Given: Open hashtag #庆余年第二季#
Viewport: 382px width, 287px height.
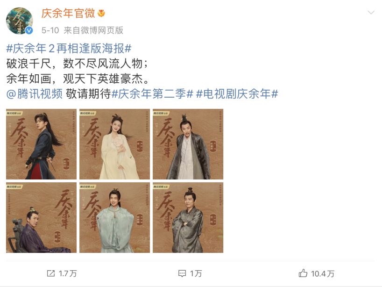Looking at the screenshot, I should [x=152, y=94].
